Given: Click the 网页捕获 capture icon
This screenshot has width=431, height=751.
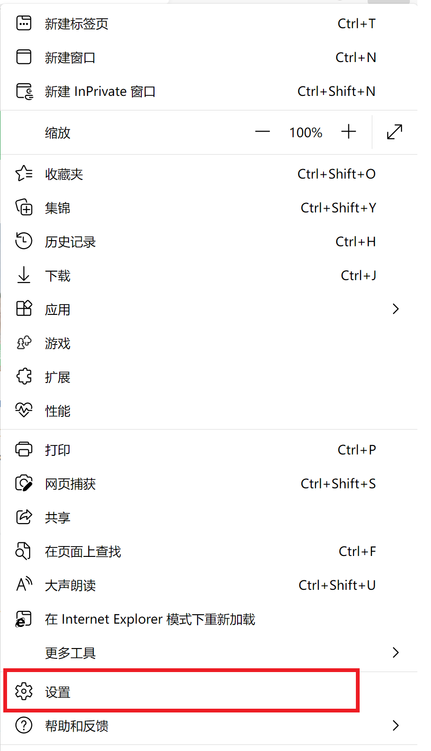Looking at the screenshot, I should pyautogui.click(x=23, y=484).
